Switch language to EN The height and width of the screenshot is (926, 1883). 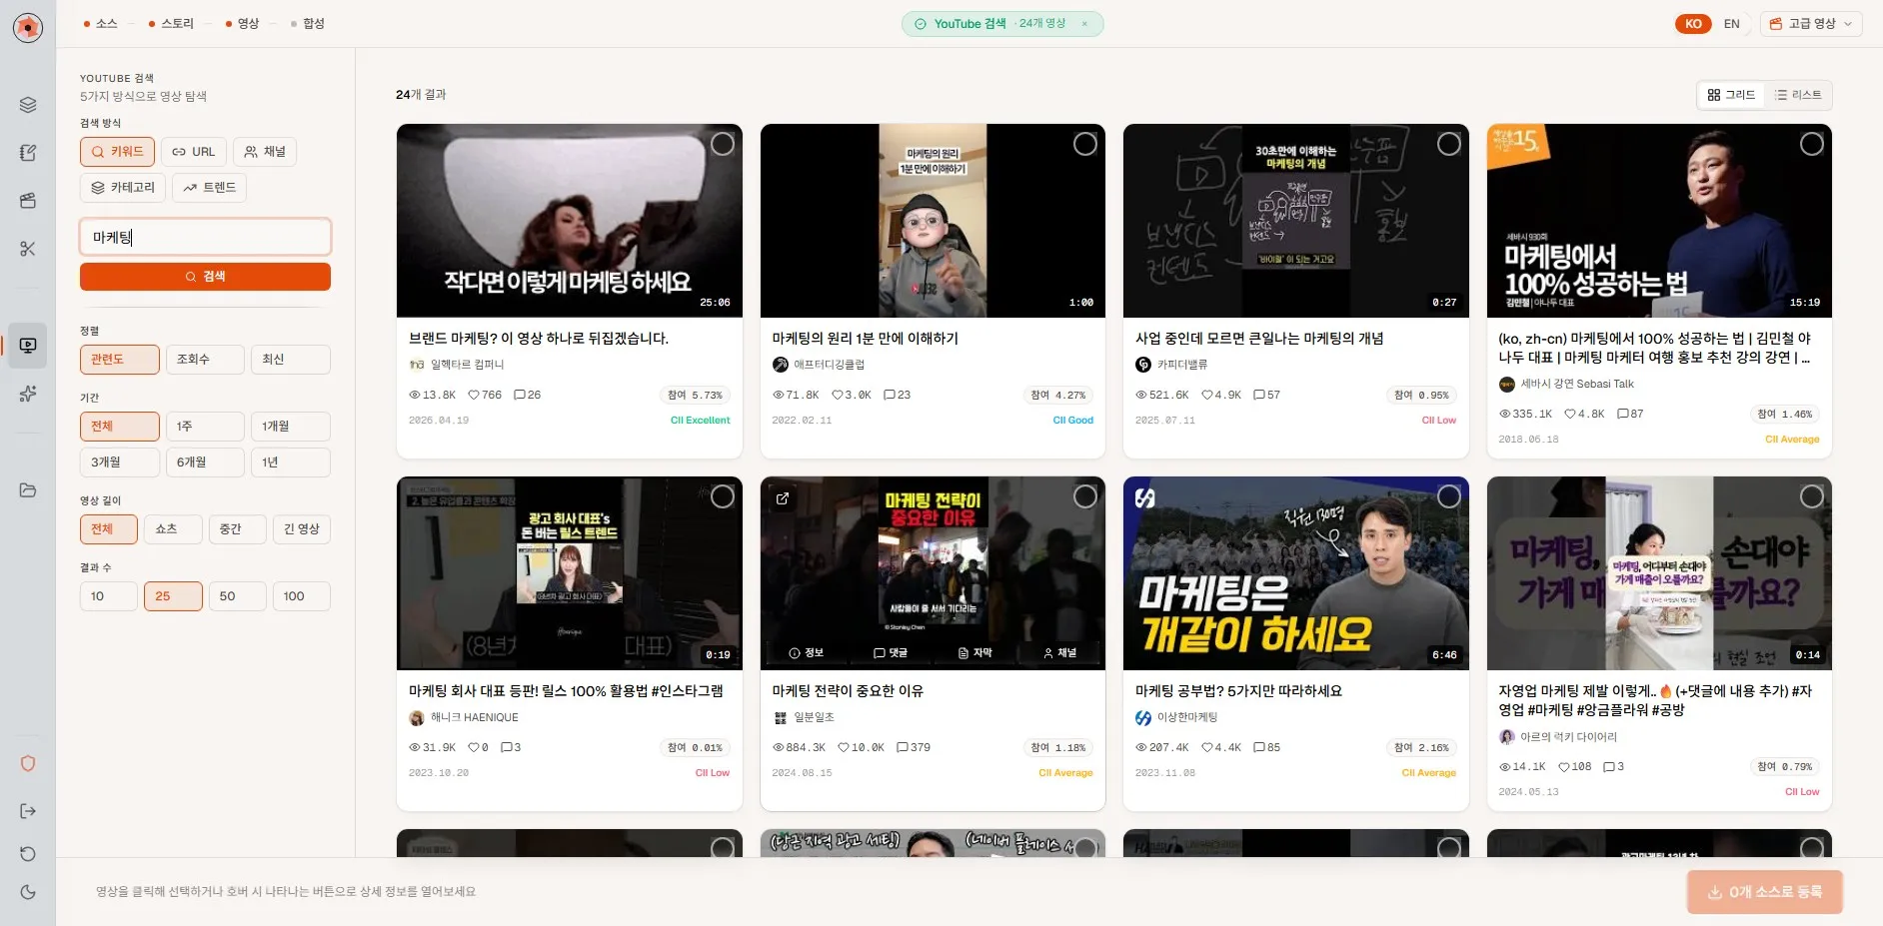tap(1732, 24)
